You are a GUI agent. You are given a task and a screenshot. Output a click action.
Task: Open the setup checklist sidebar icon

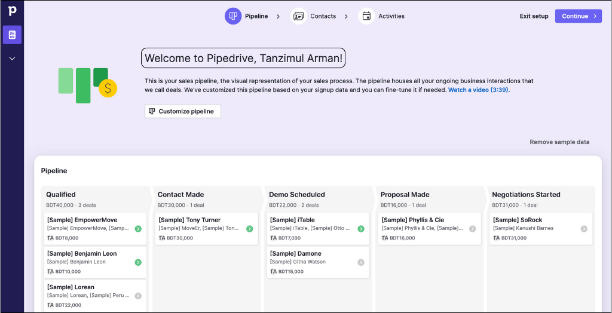(12, 35)
